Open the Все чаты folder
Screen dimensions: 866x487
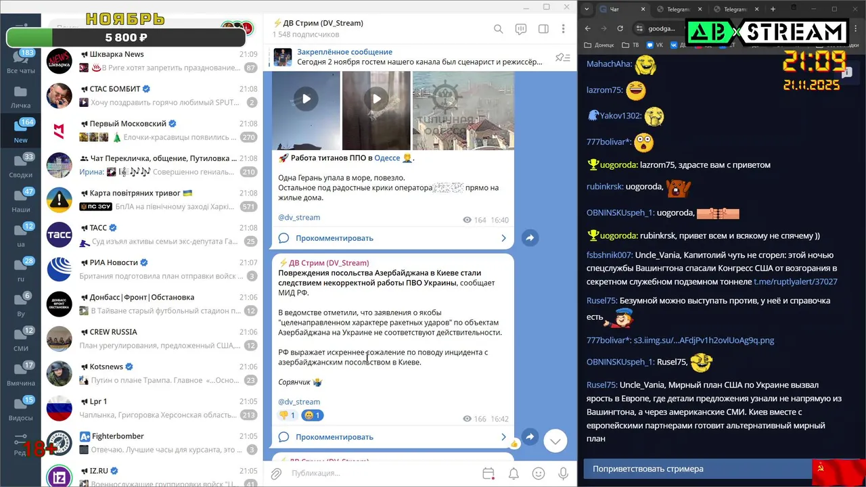tap(21, 62)
